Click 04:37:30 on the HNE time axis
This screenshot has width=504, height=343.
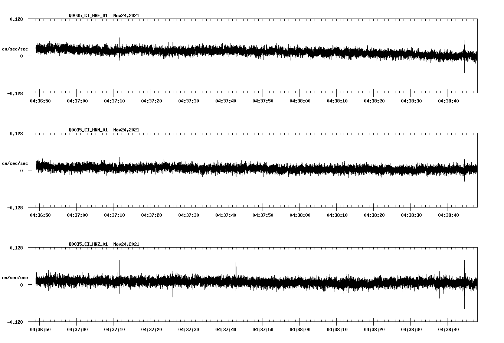[189, 101]
